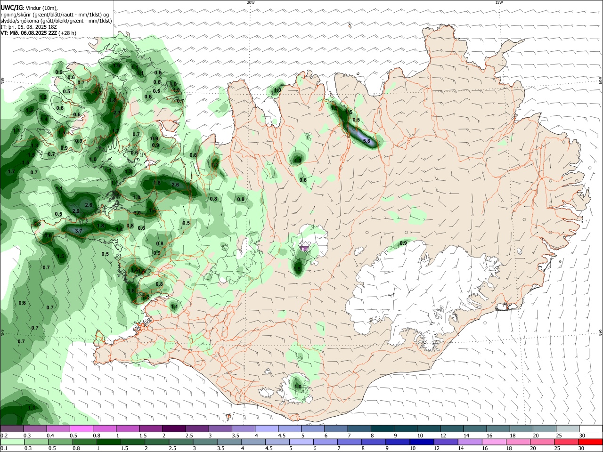Click the 2.9 precipitation value on the map
603x452 pixels.
click(76, 211)
